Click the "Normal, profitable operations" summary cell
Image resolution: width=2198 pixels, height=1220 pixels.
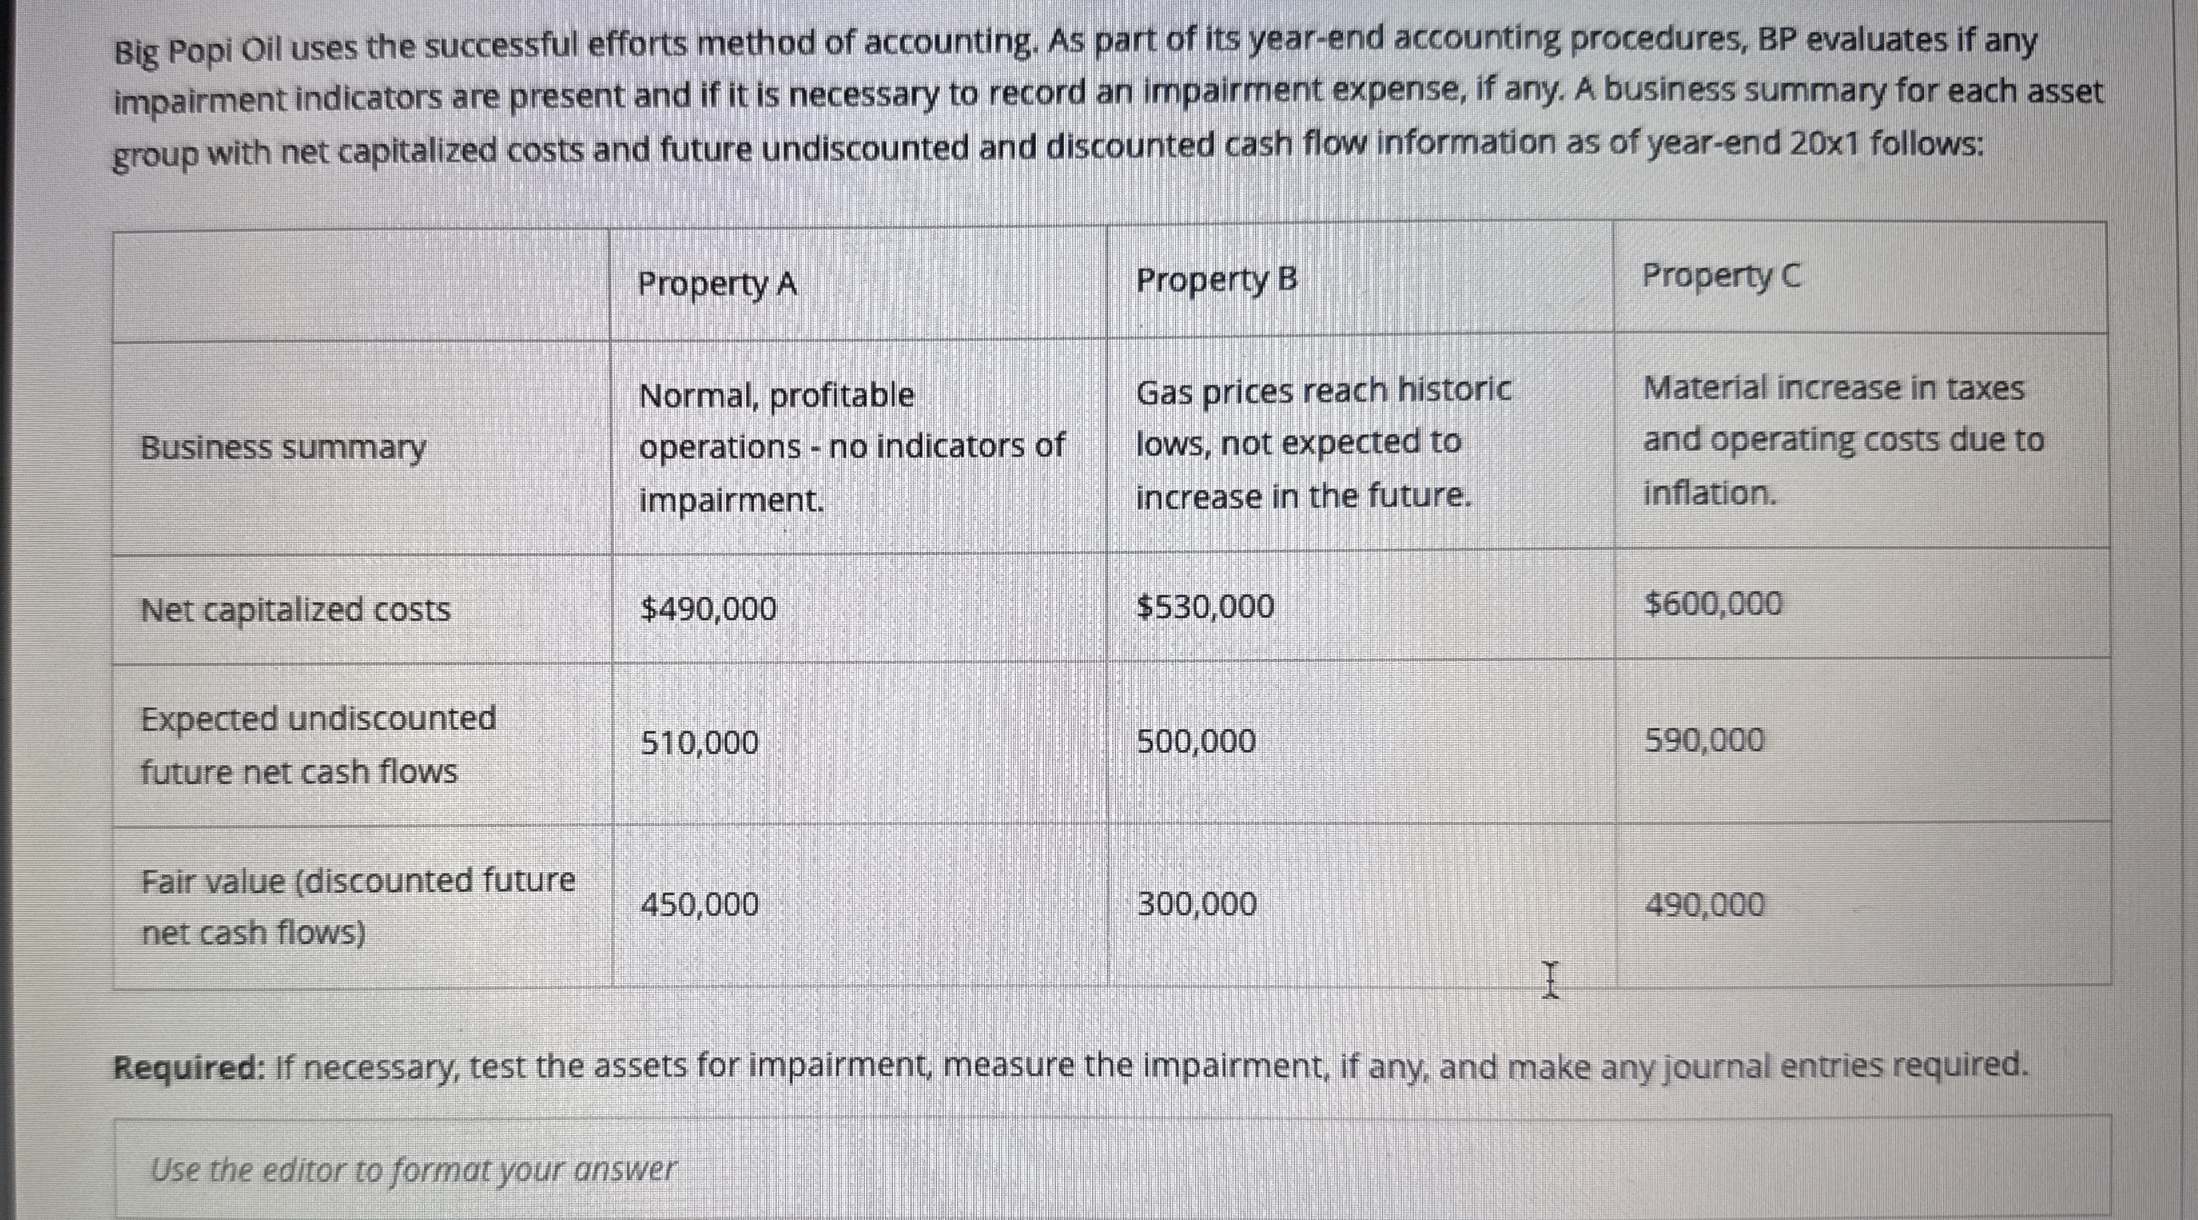pyautogui.click(x=852, y=446)
